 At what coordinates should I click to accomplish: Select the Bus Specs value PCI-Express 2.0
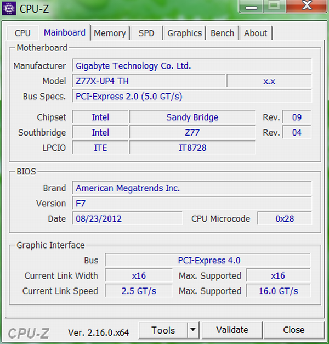(192, 97)
